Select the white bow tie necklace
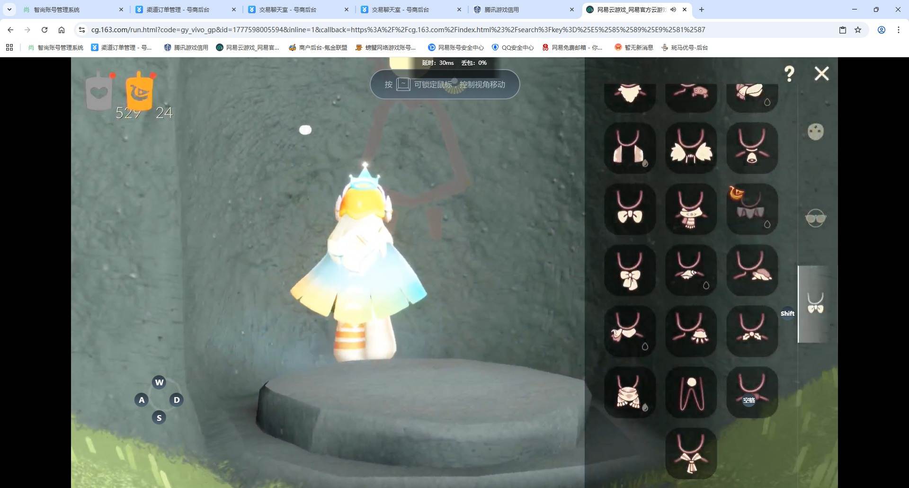This screenshot has width=909, height=488. (x=630, y=209)
